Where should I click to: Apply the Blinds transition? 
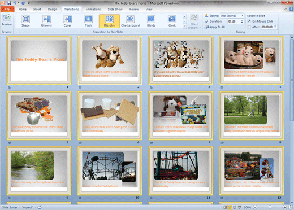(x=151, y=21)
